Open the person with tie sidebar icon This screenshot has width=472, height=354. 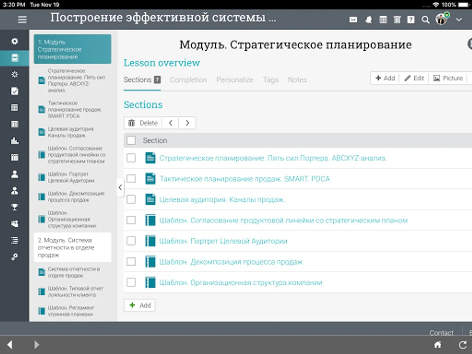coord(15,191)
